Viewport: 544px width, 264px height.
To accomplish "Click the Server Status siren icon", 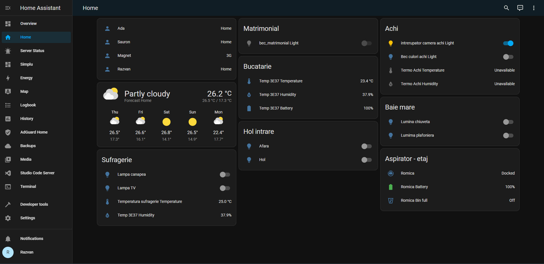I will [x=8, y=51].
